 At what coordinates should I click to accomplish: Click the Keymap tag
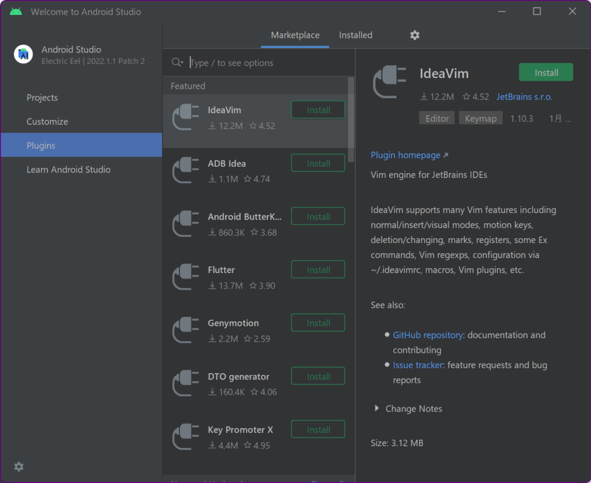coord(481,119)
